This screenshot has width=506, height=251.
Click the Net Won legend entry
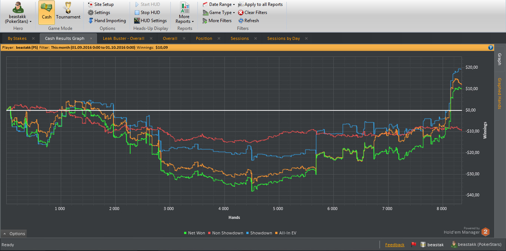point(194,233)
